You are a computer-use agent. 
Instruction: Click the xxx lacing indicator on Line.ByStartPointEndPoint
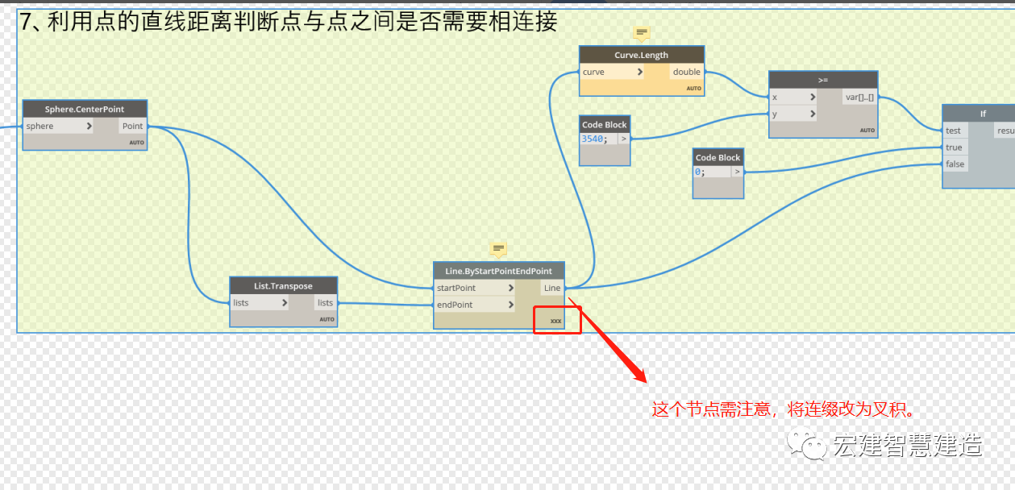[x=556, y=321]
